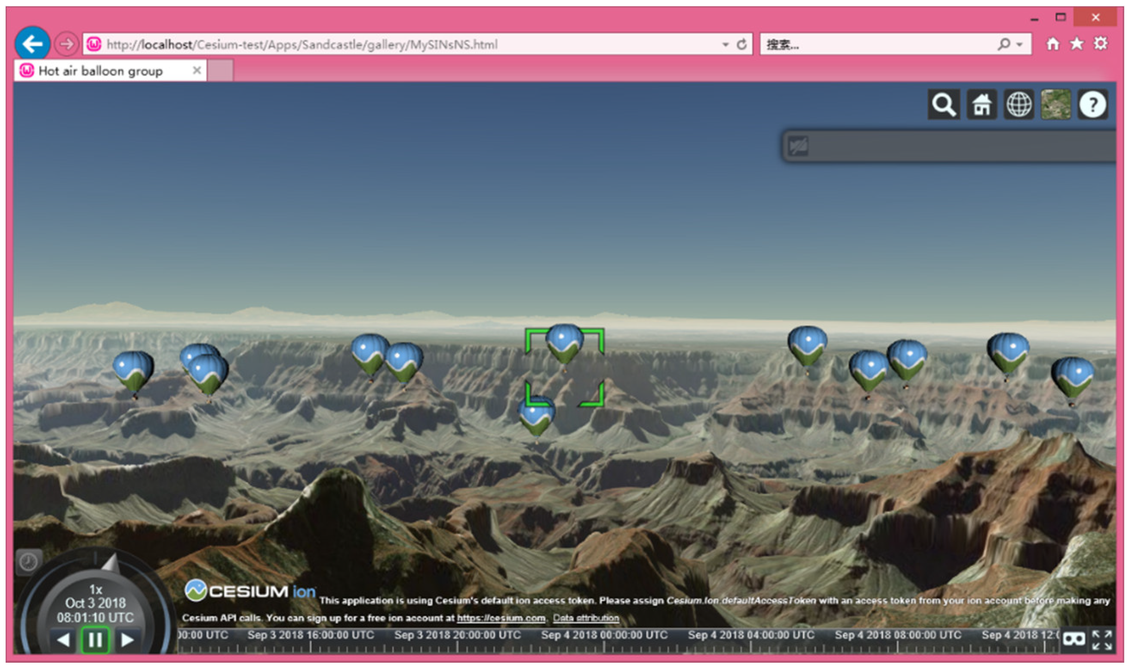Click the play forward button
Image resolution: width=1129 pixels, height=670 pixels.
(127, 640)
